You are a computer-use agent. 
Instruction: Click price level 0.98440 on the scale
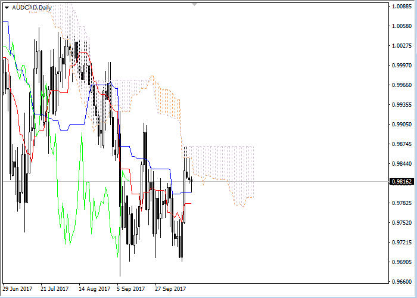pyautogui.click(x=402, y=164)
